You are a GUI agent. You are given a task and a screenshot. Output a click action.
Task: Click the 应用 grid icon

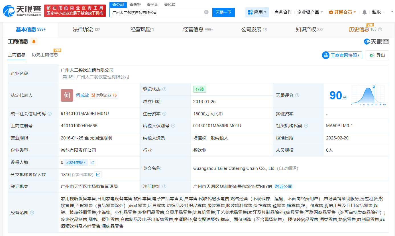point(249,12)
